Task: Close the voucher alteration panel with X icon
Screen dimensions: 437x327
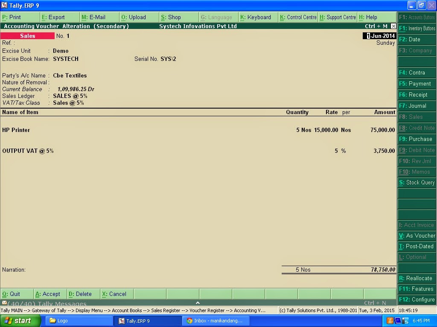Action: point(393,26)
